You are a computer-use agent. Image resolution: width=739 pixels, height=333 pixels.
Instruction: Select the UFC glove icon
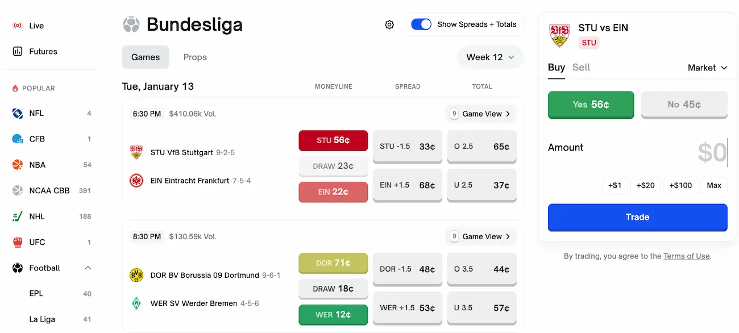[x=18, y=242]
